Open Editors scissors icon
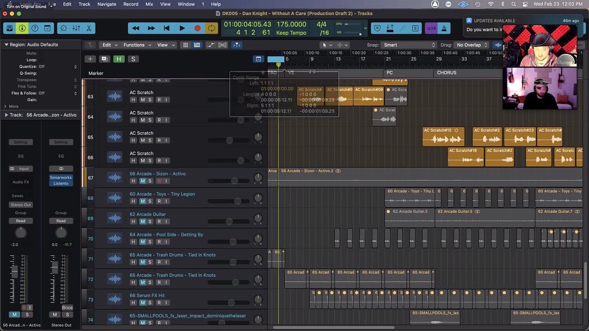589x331 pixels. [89, 28]
